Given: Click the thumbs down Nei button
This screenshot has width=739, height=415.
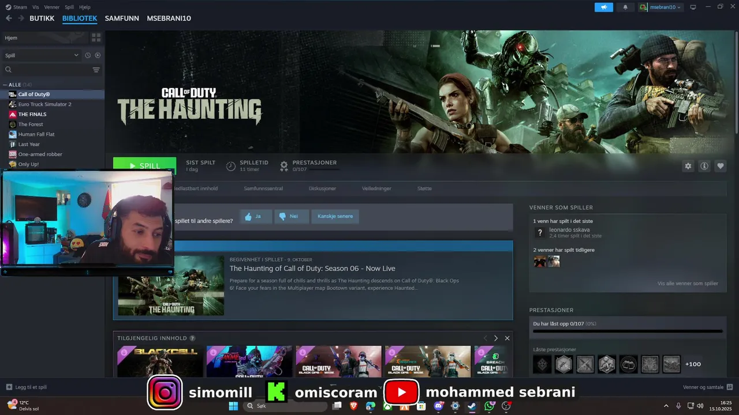Looking at the screenshot, I should (291, 216).
